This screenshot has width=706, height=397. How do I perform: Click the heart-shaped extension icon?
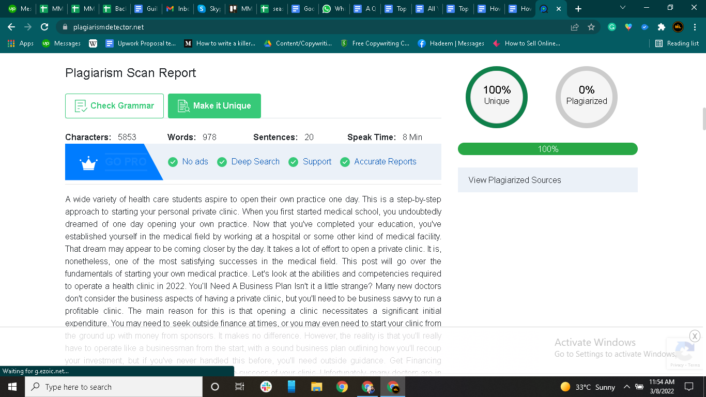click(x=628, y=27)
